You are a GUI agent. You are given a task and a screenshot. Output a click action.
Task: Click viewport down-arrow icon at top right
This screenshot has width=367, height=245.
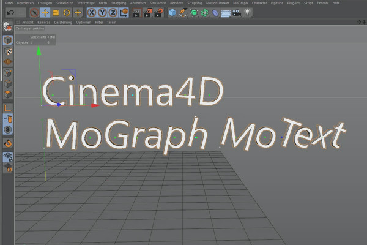[x=364, y=22]
